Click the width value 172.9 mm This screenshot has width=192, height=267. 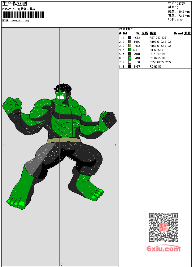(183, 16)
